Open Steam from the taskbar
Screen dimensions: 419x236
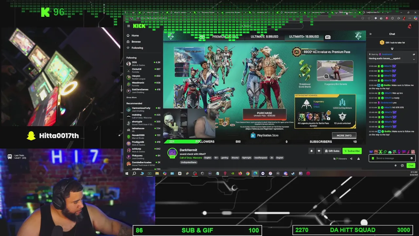293,173
